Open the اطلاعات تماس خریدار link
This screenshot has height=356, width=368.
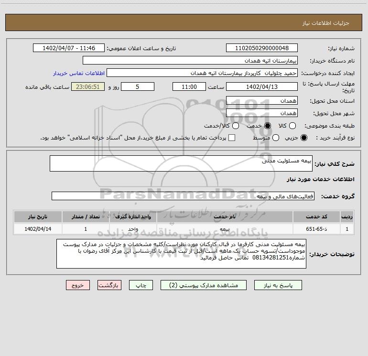click(79, 73)
